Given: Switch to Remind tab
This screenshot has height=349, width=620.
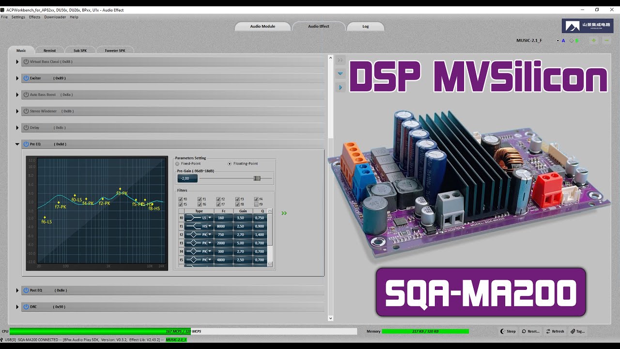Looking at the screenshot, I should pyautogui.click(x=49, y=50).
